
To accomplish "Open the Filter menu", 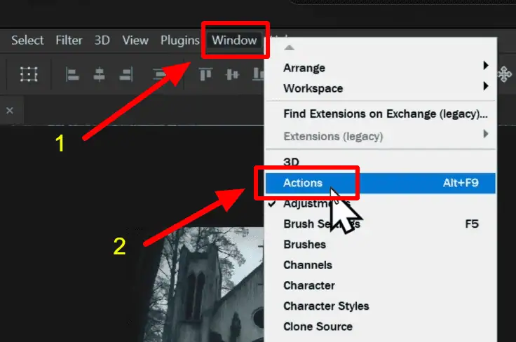I will (x=69, y=40).
